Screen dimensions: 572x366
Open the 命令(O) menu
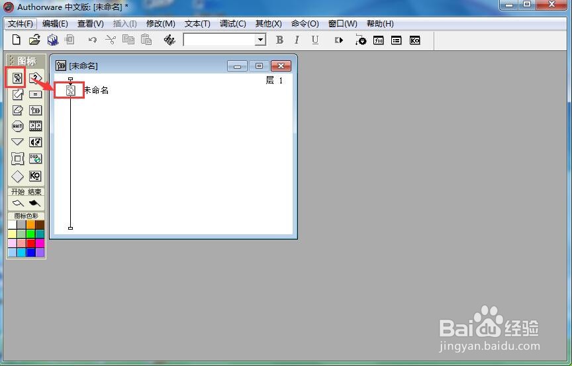coord(305,24)
